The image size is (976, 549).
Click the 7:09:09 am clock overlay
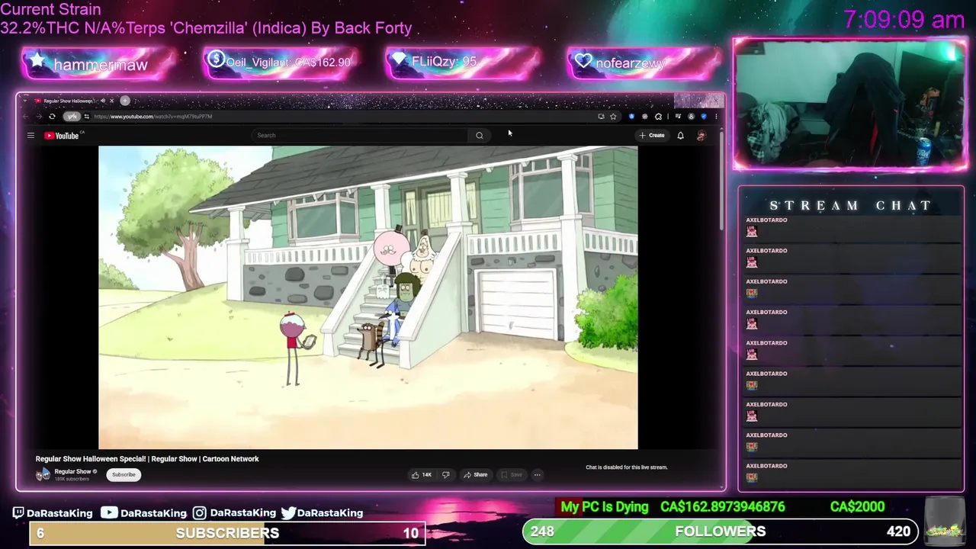click(x=904, y=20)
